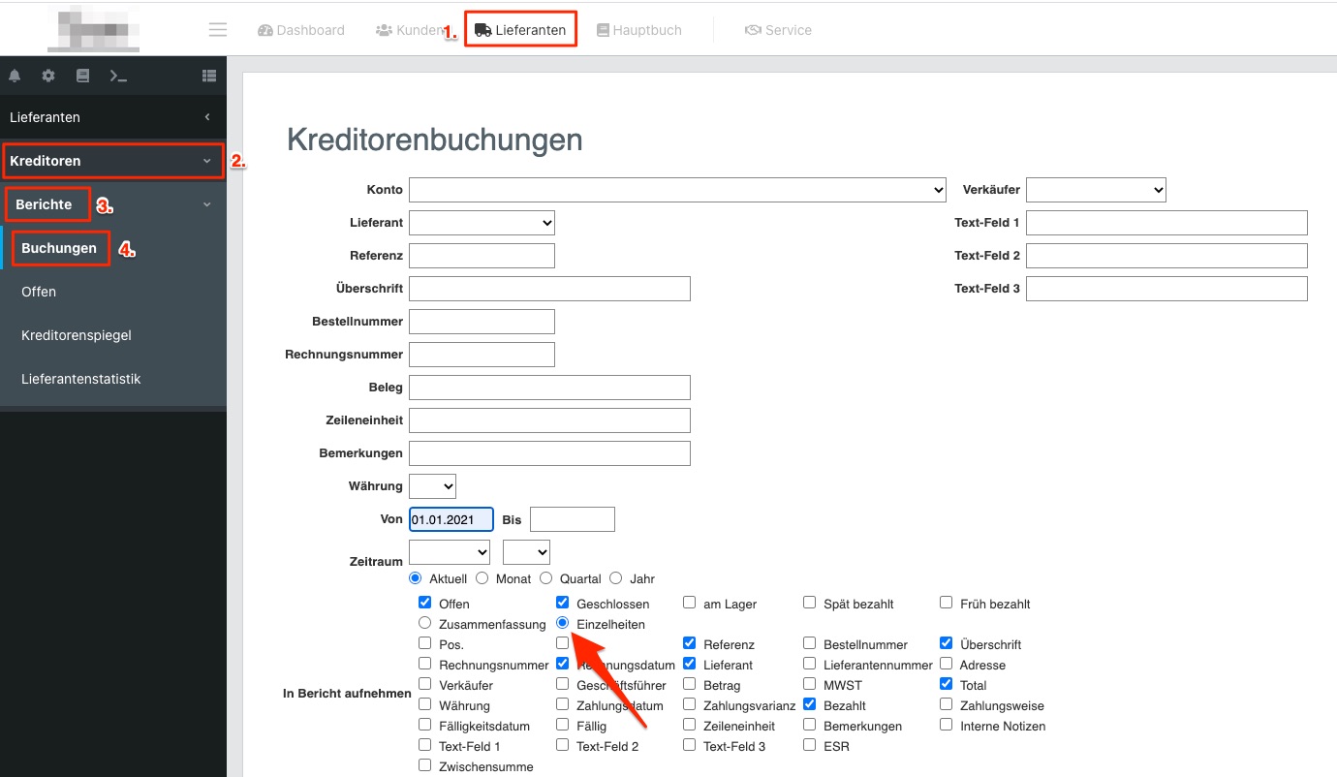Click the Text-Feld 1 input at top right
Viewport: 1337px width, 777px height.
coord(1166,223)
